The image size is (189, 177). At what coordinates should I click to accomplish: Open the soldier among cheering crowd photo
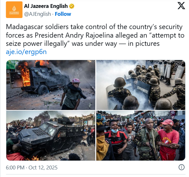(x=141, y=136)
